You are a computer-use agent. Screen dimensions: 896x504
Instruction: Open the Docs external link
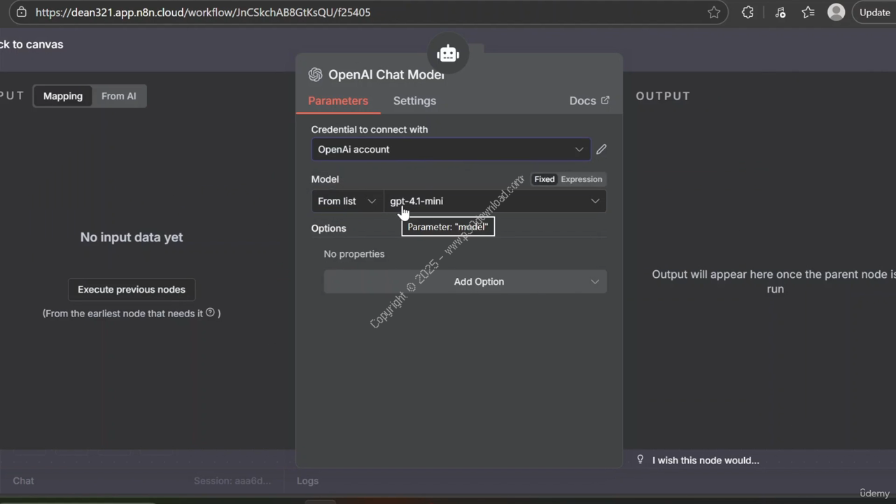[589, 101]
